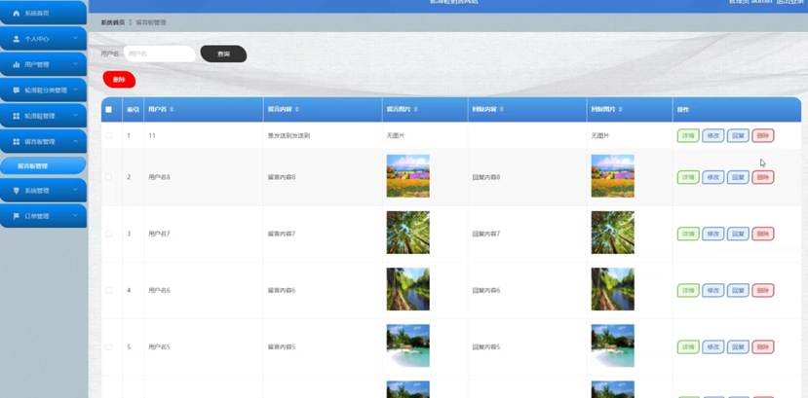Click 回复 for the 用户名8 row
The height and width of the screenshot is (398, 808).
[738, 177]
